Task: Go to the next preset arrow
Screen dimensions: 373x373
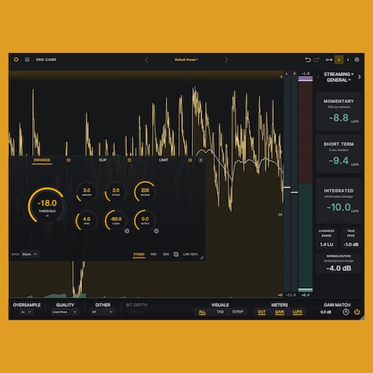Action: (226, 60)
